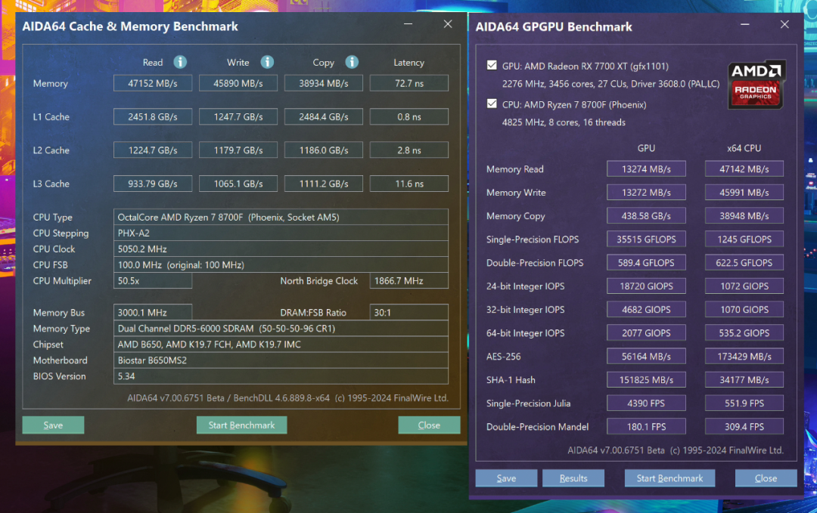Select CPU 64-bit Integer IOPS 535.2 GIOPS

[x=744, y=333]
